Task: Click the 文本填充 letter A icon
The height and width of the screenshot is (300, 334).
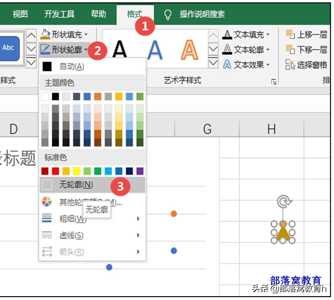Action: [x=227, y=35]
